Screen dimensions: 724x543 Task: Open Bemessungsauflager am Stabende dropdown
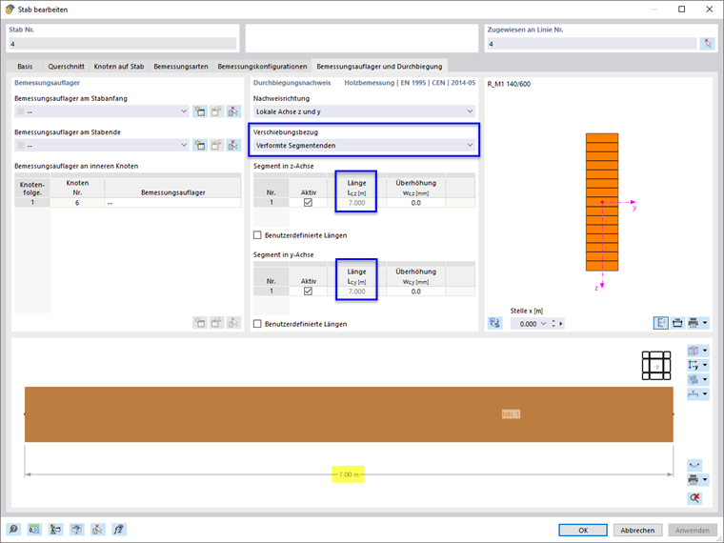[x=102, y=145]
